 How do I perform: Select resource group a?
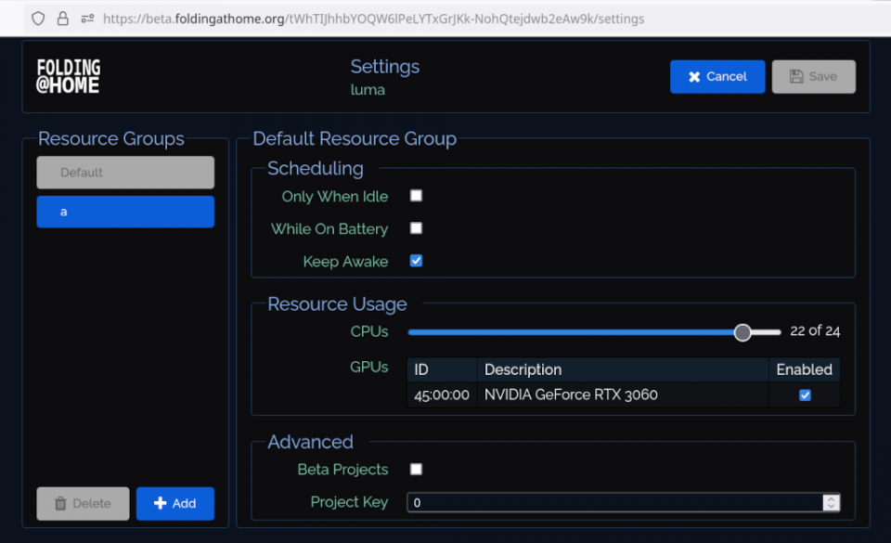125,212
